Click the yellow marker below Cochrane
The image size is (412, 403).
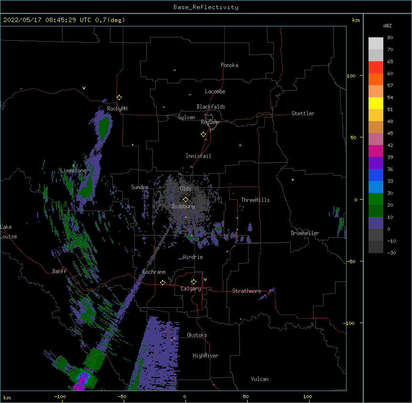(163, 282)
